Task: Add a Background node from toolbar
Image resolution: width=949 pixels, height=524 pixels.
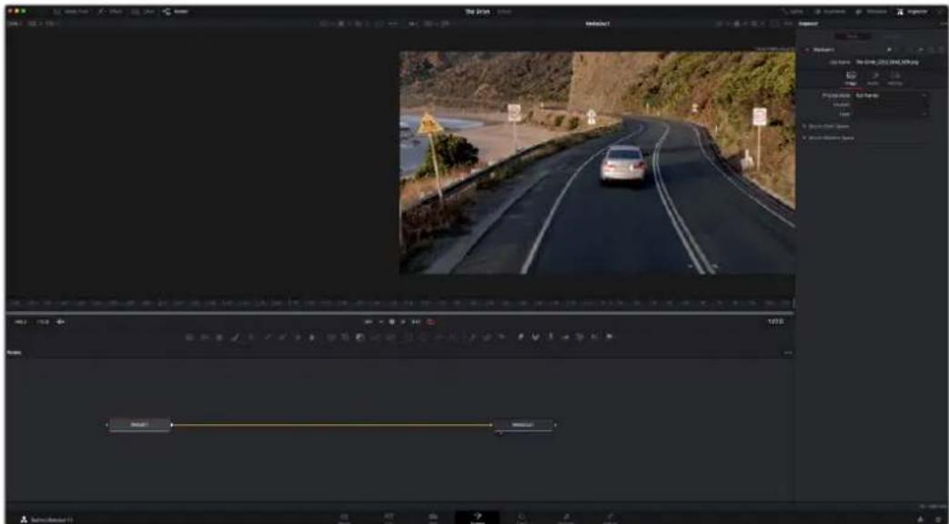Action: point(189,337)
